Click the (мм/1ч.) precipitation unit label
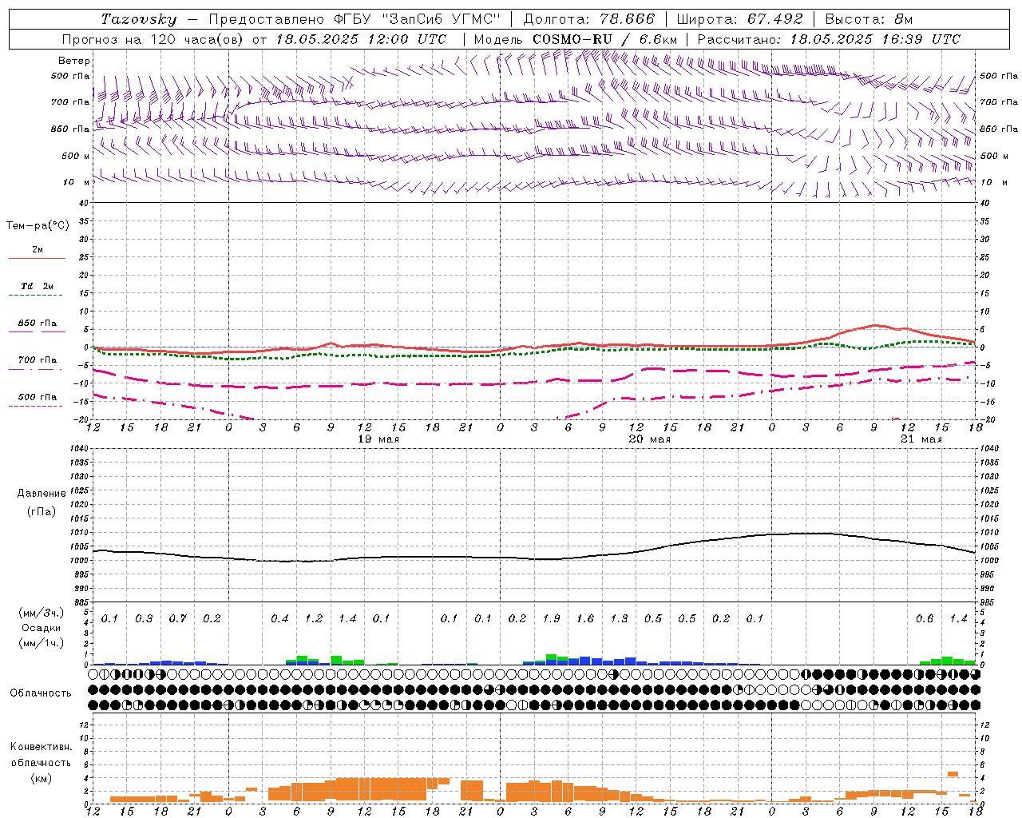The height and width of the screenshot is (818, 1022). click(x=42, y=644)
